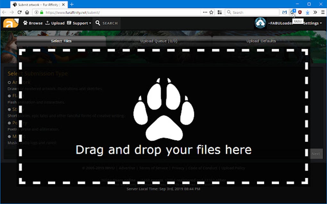Image resolution: width=327 pixels, height=204 pixels.
Task: Click the Next button
Action: click(x=315, y=154)
